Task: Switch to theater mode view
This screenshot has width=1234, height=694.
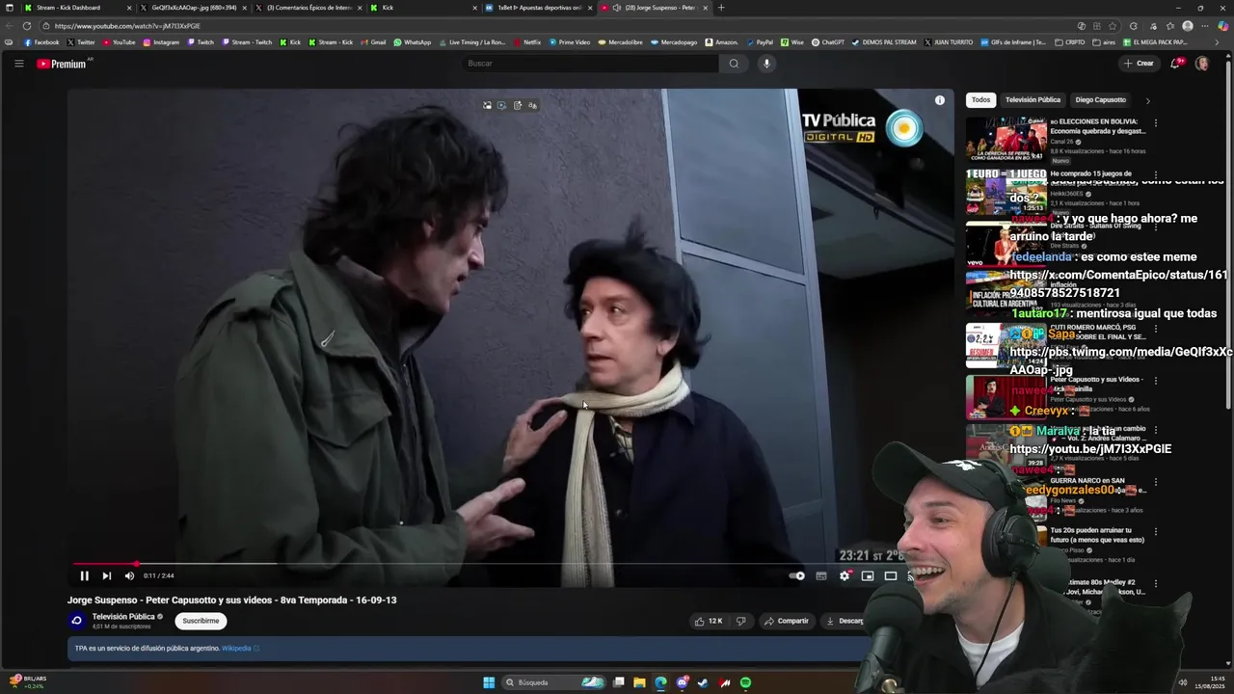Action: pyautogui.click(x=891, y=575)
